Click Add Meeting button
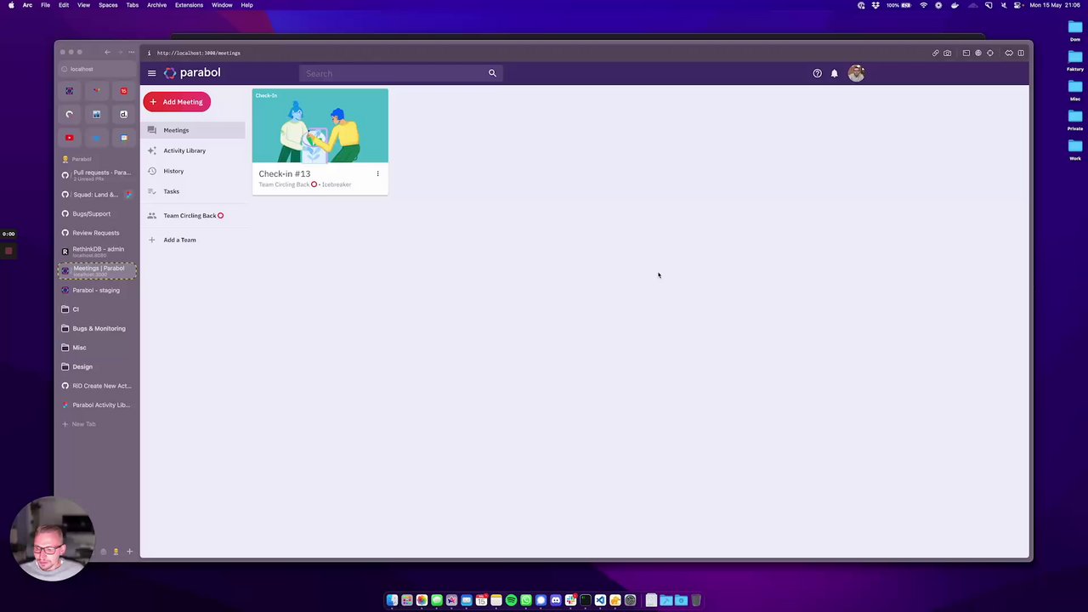This screenshot has height=612, width=1088. click(x=177, y=102)
